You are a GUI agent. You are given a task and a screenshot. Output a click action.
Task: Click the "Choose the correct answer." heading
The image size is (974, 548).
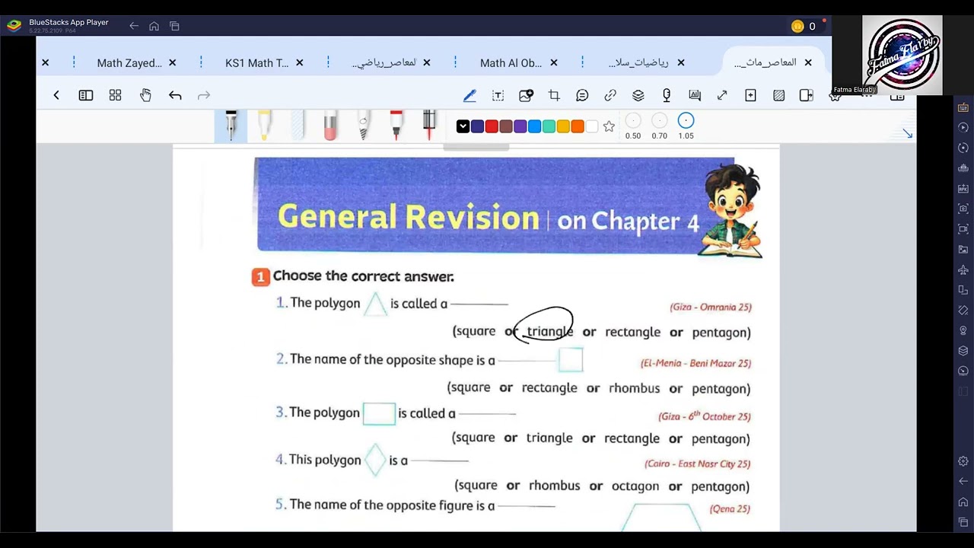point(363,276)
